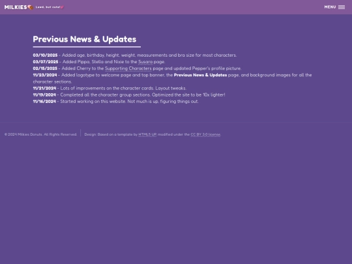Visit the HTML5 UP link
This screenshot has width=352, height=264.
(147, 134)
